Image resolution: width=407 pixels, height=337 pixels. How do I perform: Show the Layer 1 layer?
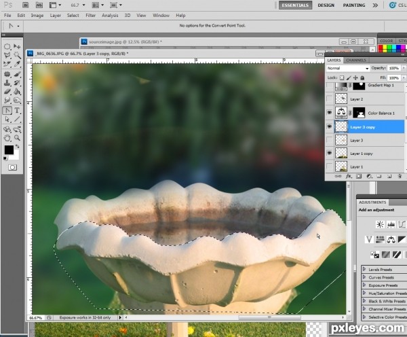(x=330, y=166)
